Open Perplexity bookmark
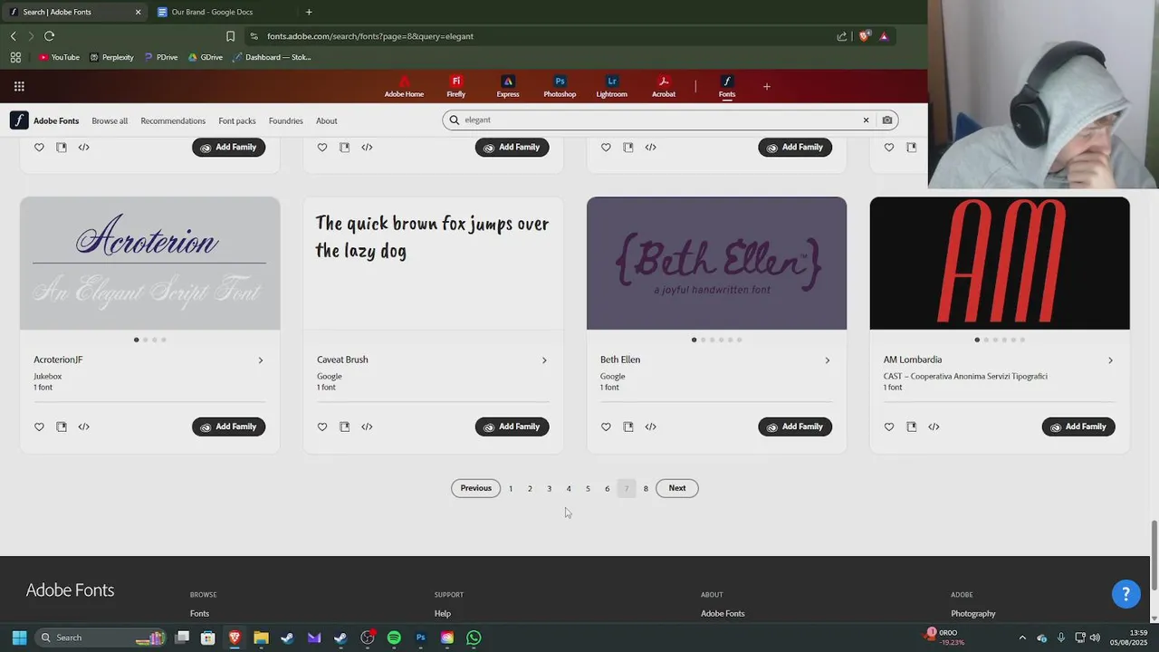This screenshot has height=652, width=1159. [x=111, y=57]
